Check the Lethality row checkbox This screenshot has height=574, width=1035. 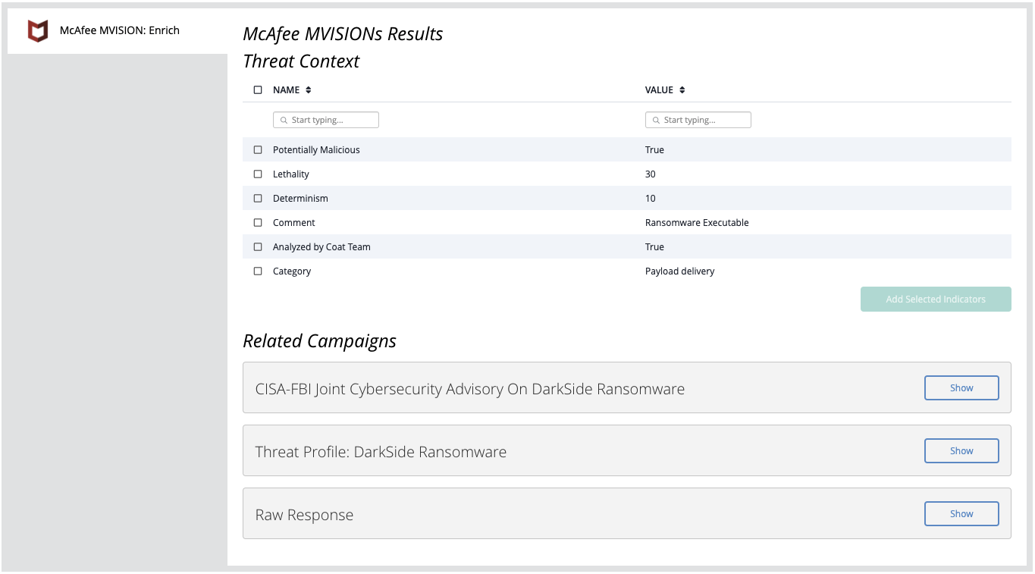(x=258, y=174)
